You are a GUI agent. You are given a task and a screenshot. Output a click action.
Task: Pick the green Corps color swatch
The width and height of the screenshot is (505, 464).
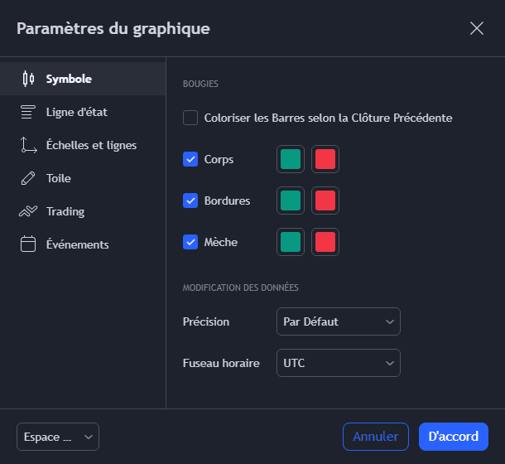click(291, 159)
